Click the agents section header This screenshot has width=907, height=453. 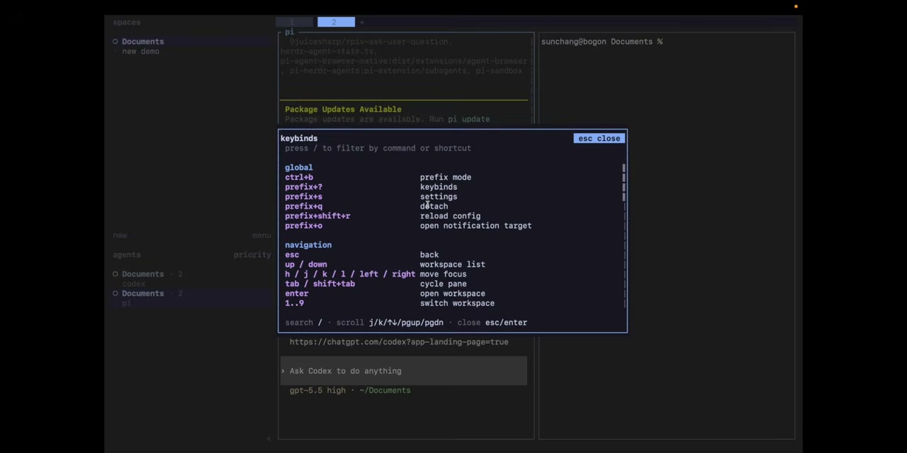click(127, 255)
